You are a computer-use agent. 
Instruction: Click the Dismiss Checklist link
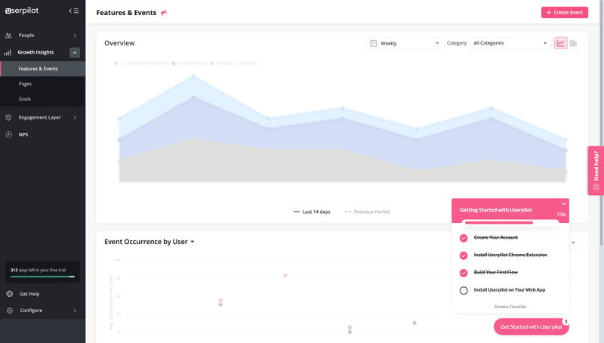(510, 307)
